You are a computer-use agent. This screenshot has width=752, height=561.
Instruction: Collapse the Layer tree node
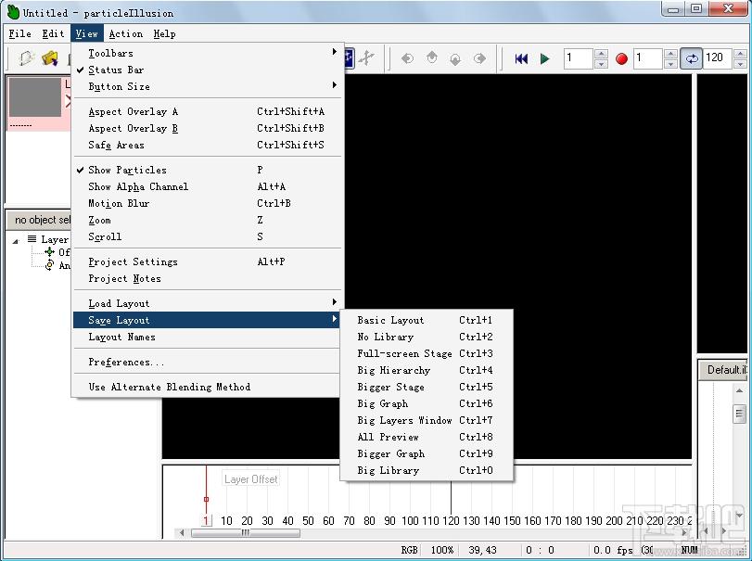coord(16,240)
